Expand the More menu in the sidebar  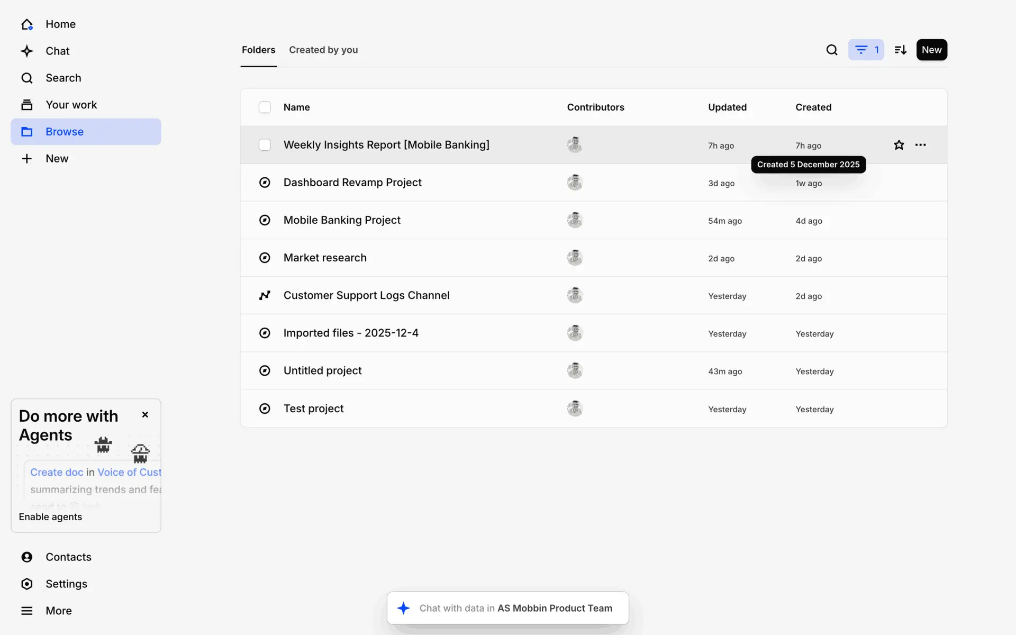(58, 611)
